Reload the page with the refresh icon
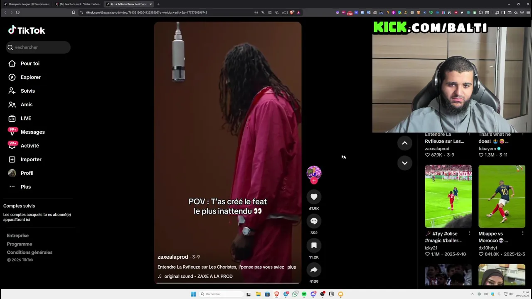The width and height of the screenshot is (532, 299). (18, 12)
